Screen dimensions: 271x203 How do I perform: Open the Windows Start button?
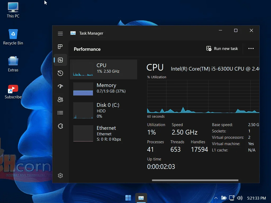pyautogui.click(x=128, y=198)
